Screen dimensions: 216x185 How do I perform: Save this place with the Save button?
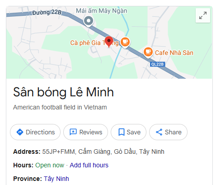click(128, 132)
